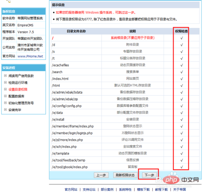This screenshot has height=193, width=203.
Task: Click the /e/member/login/loginjs.php file name
Action: tap(72, 133)
